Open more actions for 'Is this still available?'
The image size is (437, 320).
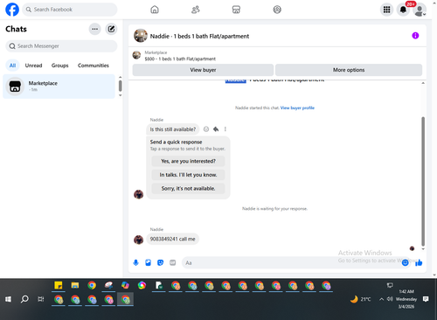(x=225, y=129)
